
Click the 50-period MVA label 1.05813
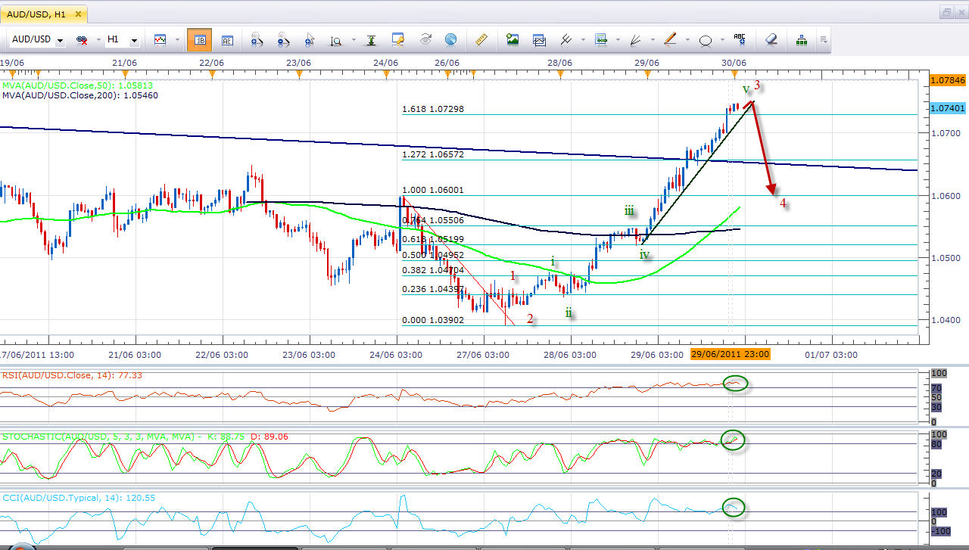tap(78, 85)
